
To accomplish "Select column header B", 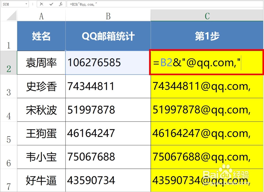I will click(x=108, y=16).
